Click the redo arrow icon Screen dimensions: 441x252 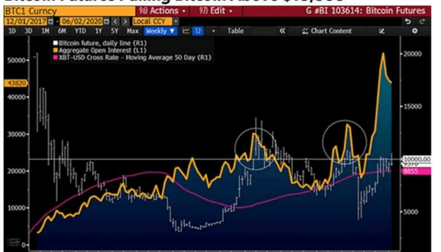pos(422,21)
